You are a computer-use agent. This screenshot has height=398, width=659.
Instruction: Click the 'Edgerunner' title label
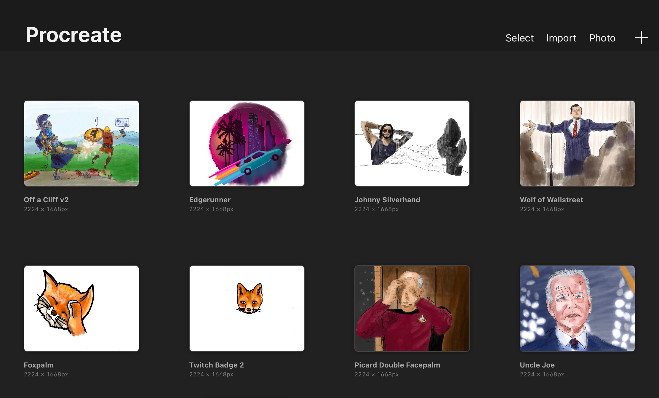click(210, 200)
